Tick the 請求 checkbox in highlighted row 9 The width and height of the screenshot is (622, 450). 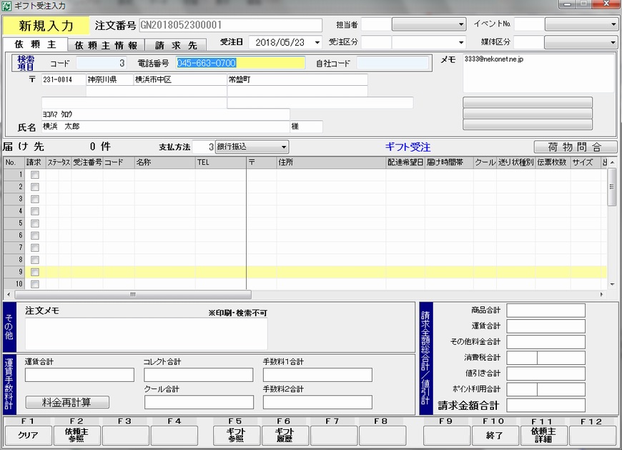[x=35, y=273]
